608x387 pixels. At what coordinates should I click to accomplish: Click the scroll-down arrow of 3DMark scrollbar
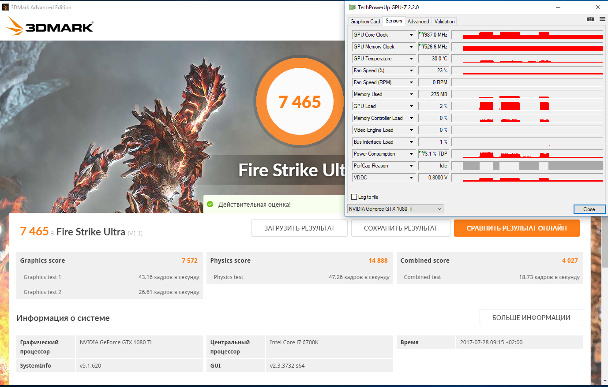coord(604,381)
